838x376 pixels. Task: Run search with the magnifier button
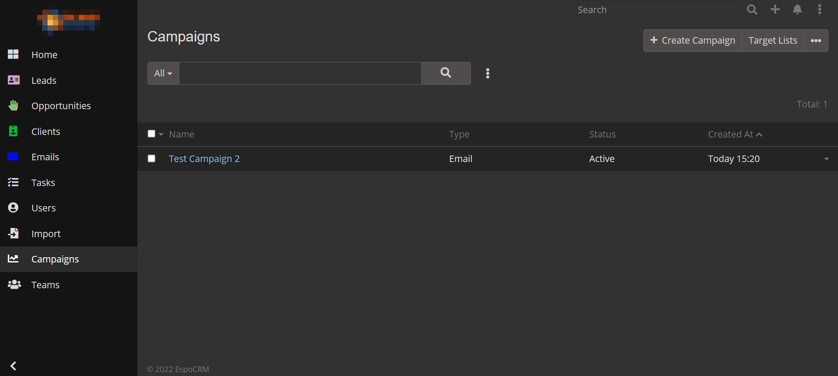tap(446, 73)
